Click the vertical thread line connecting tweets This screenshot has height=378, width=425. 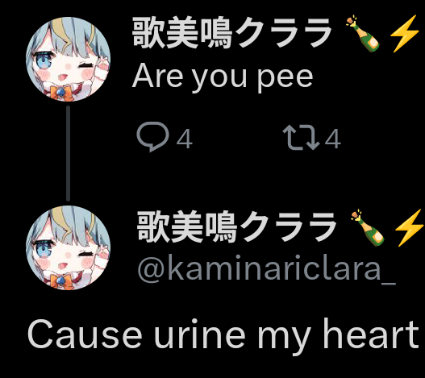pyautogui.click(x=68, y=153)
